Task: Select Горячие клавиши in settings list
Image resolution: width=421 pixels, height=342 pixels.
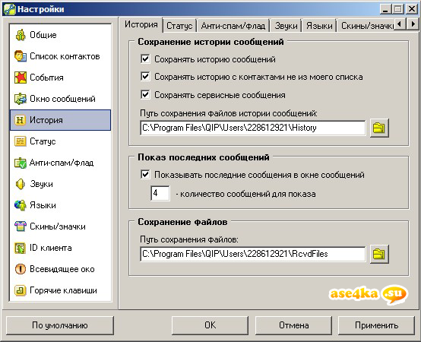Action: pos(60,290)
